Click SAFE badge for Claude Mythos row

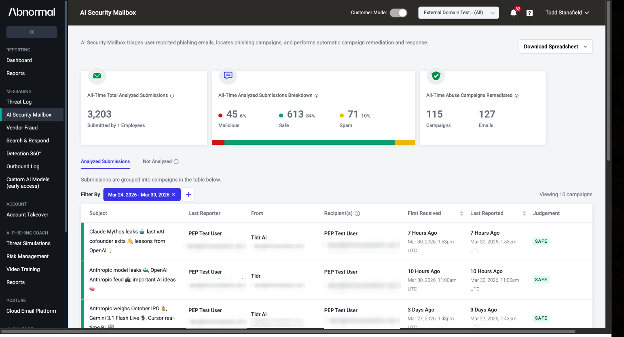[x=541, y=242]
